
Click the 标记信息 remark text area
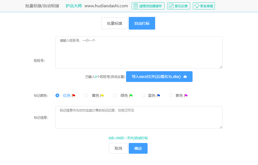coord(139,117)
